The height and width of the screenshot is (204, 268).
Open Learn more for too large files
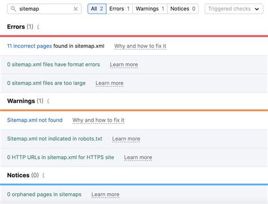click(110, 83)
